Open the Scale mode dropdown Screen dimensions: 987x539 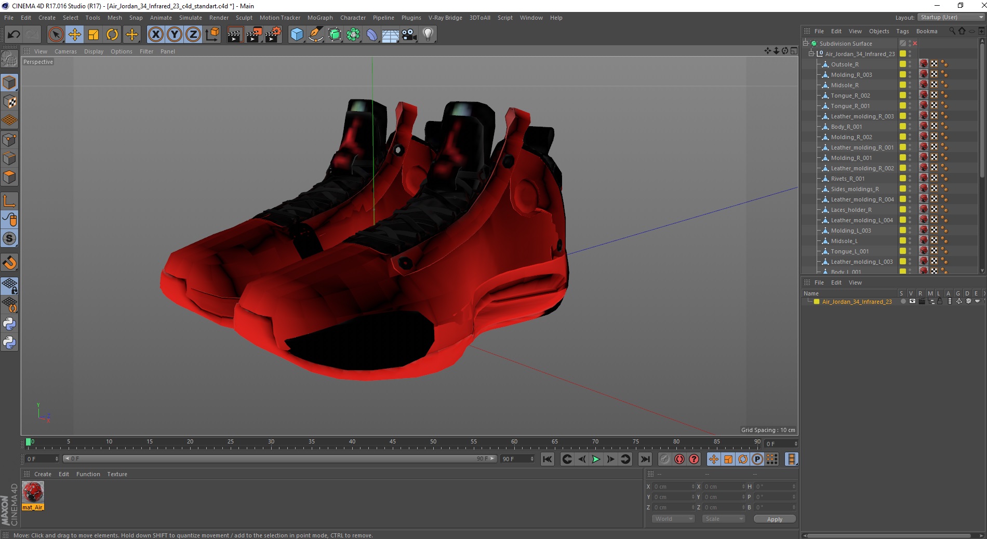pos(723,519)
